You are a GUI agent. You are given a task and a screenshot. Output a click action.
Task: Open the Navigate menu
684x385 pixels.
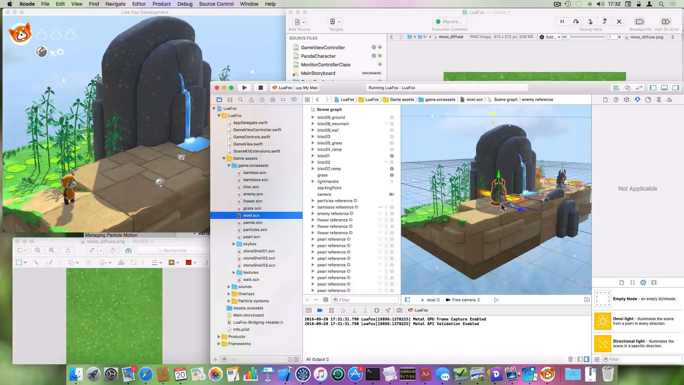(115, 4)
